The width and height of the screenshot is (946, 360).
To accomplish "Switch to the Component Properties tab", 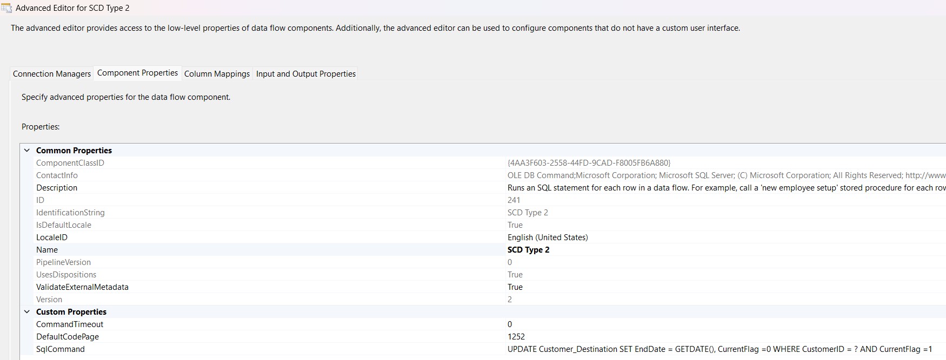I will (x=137, y=72).
